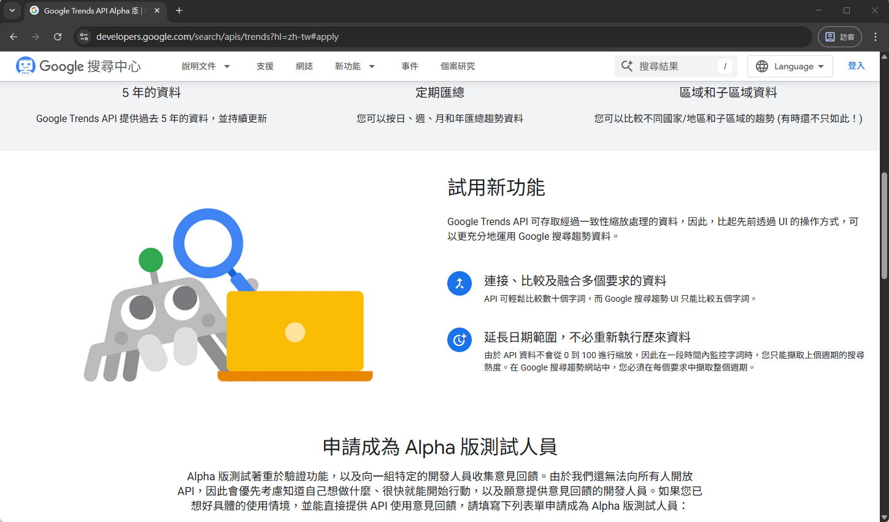The image size is (889, 522).
Task: Open a new tab with the plus icon
Action: click(179, 10)
